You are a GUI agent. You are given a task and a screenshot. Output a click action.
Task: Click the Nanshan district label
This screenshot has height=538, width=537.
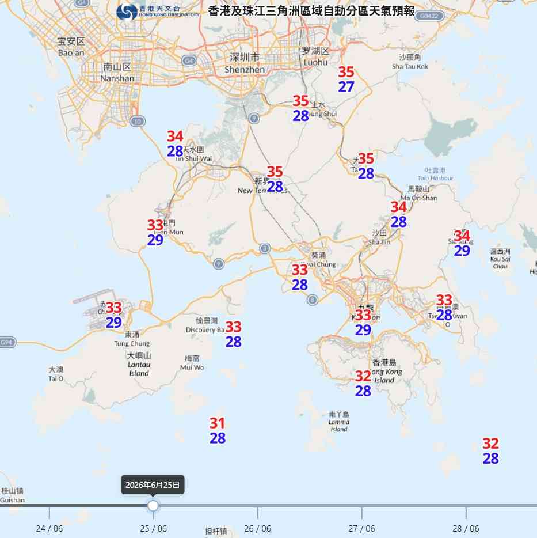[117, 73]
